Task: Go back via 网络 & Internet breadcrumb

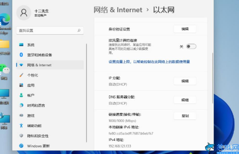Action: pos(118,10)
